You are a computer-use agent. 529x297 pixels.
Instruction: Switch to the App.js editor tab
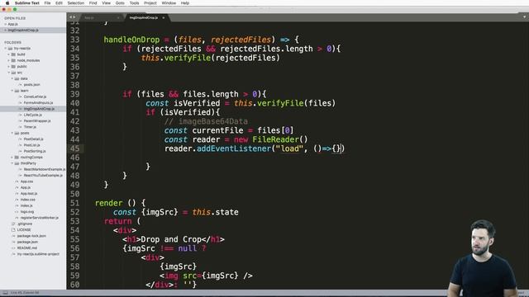point(101,17)
